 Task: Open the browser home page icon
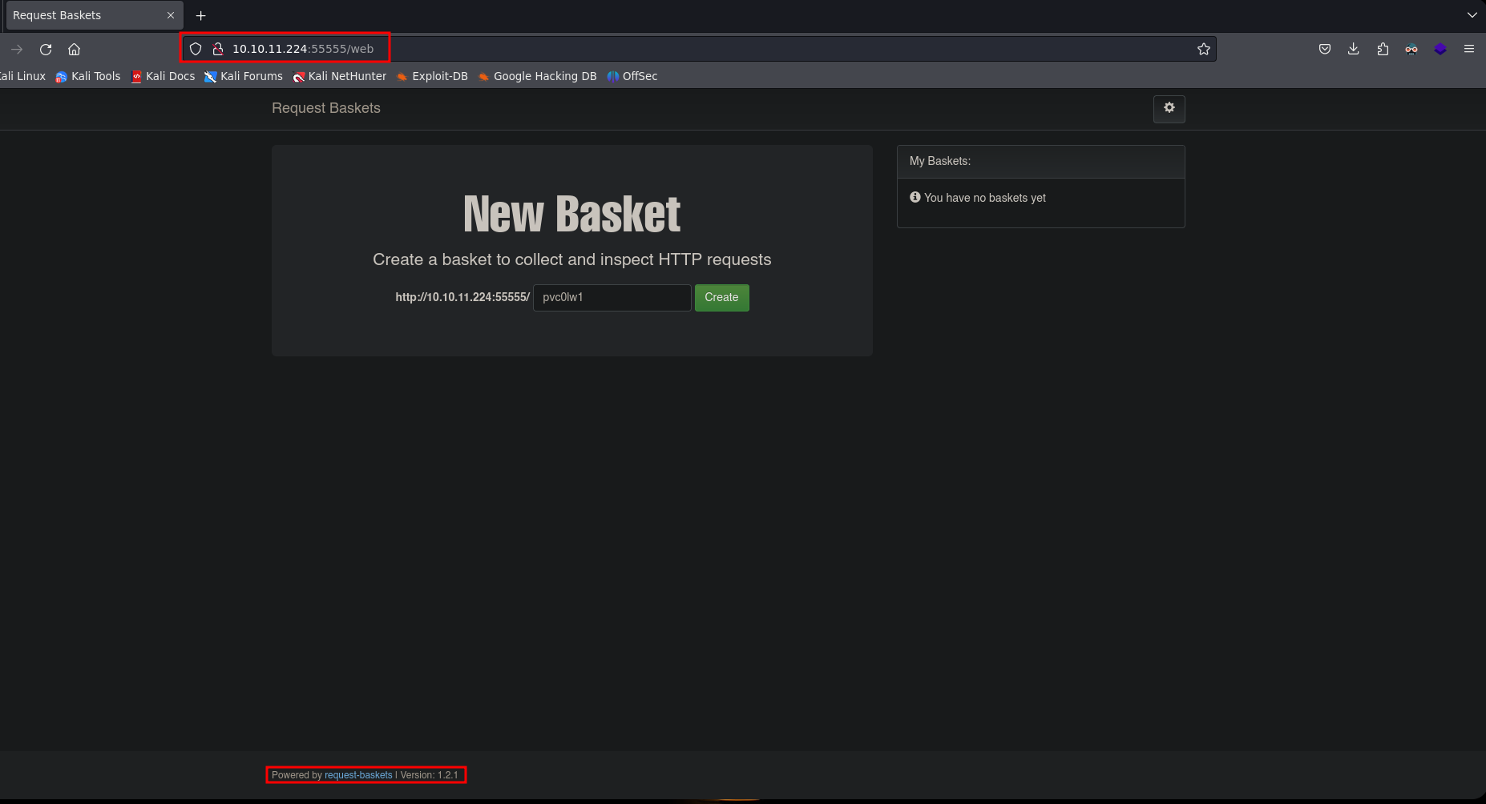click(x=75, y=50)
